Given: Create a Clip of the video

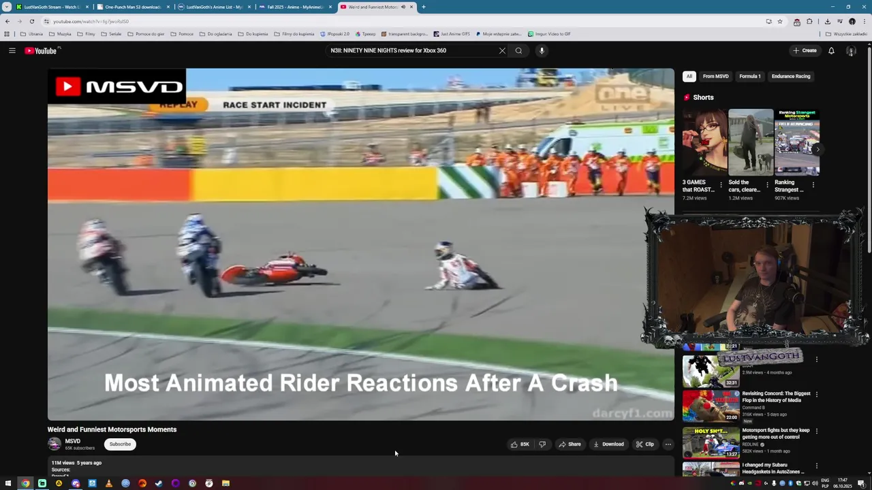Looking at the screenshot, I should tap(644, 444).
